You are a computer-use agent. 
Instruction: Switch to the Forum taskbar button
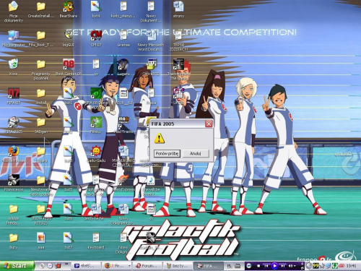pos(147,266)
